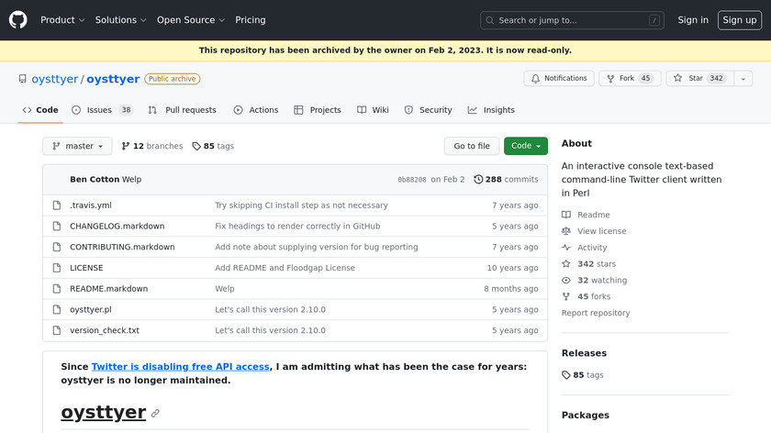Click the link icon beside oysttyer heading
This screenshot has width=771, height=433.
[x=156, y=414]
